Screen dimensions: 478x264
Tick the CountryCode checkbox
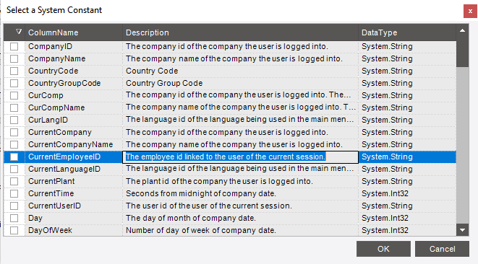(x=14, y=71)
